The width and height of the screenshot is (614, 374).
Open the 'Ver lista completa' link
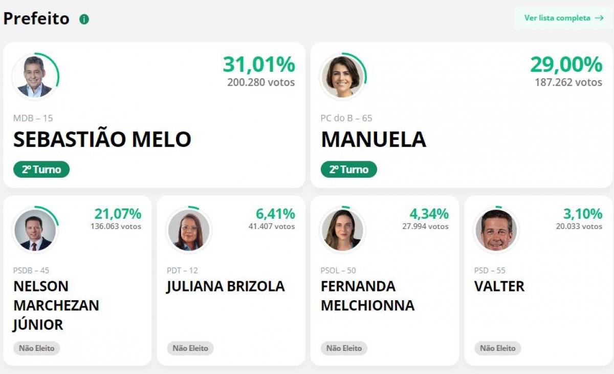(x=557, y=18)
